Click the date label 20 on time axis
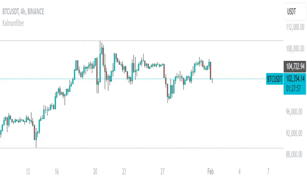The width and height of the screenshot is (307, 181). 95,171
